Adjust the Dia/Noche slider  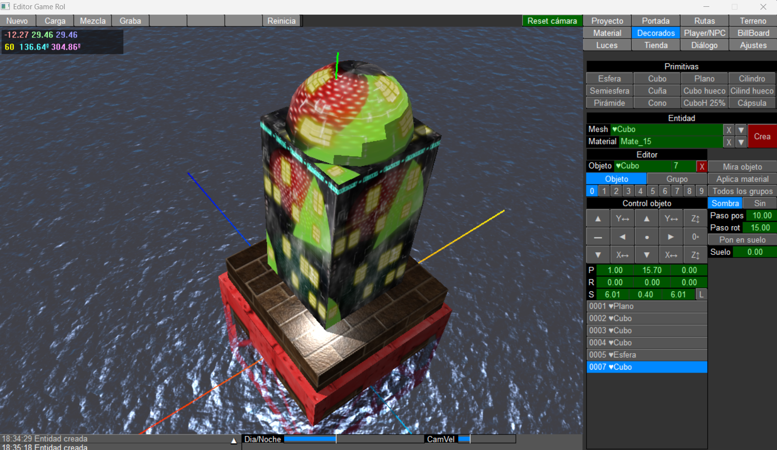(x=336, y=439)
